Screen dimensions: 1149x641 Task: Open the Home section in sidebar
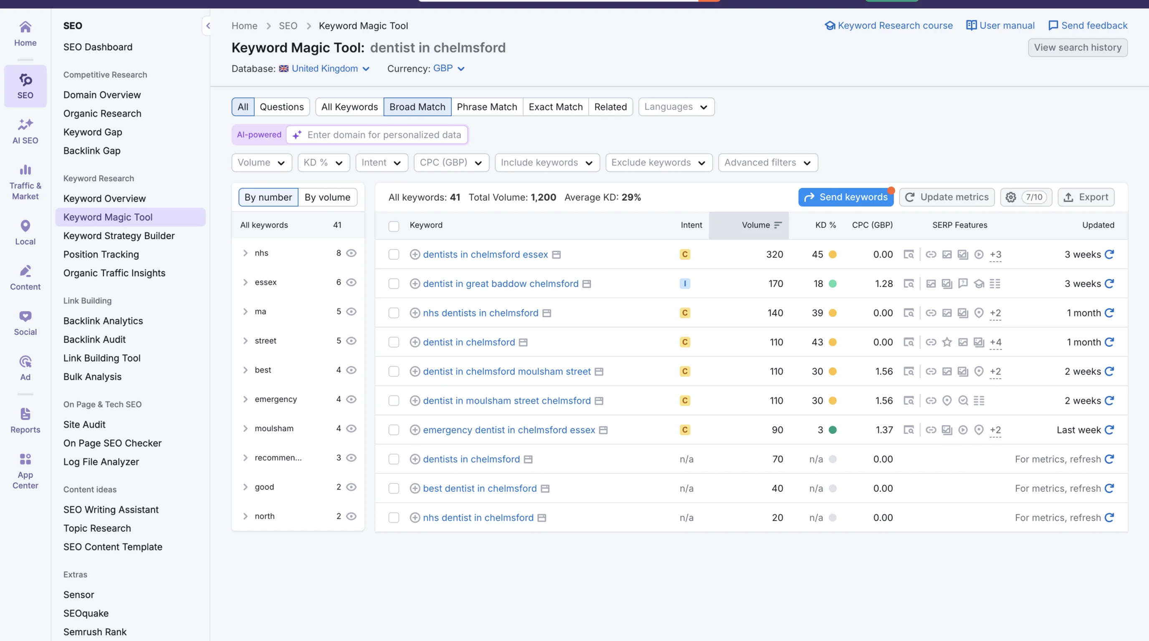click(25, 34)
